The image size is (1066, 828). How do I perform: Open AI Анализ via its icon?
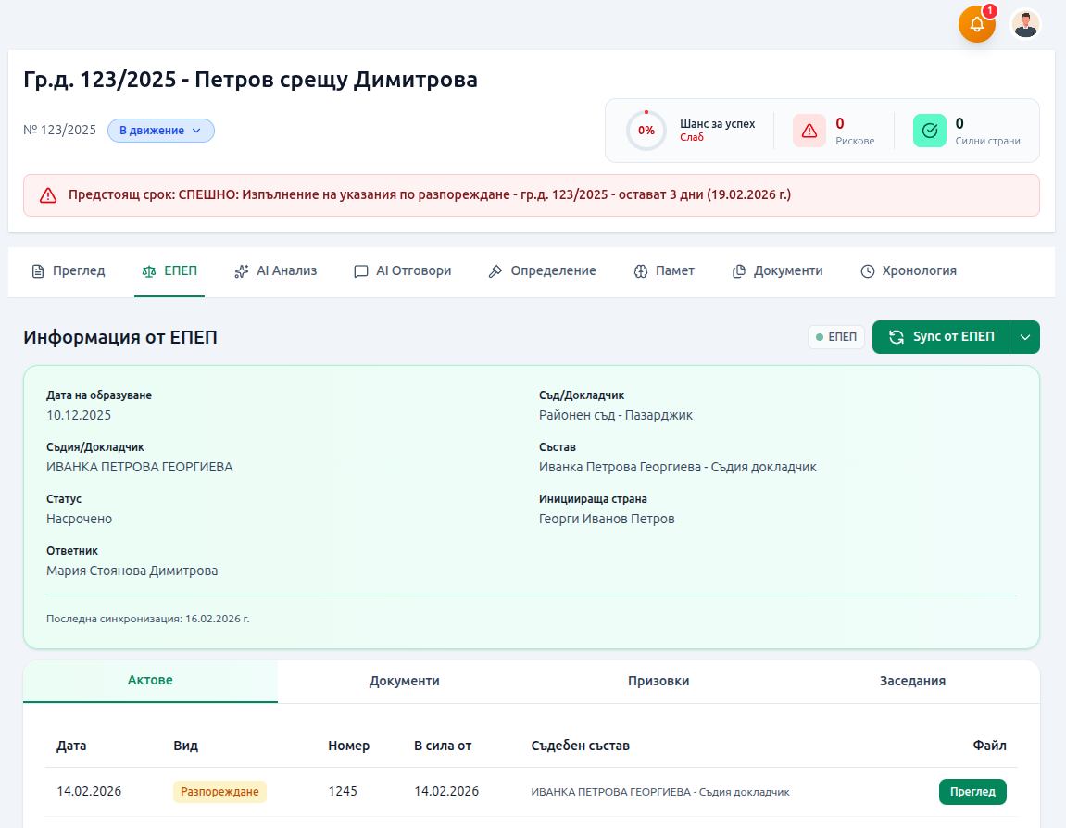point(241,270)
